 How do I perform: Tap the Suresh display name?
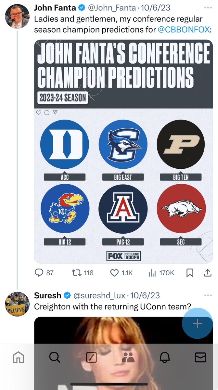click(47, 295)
